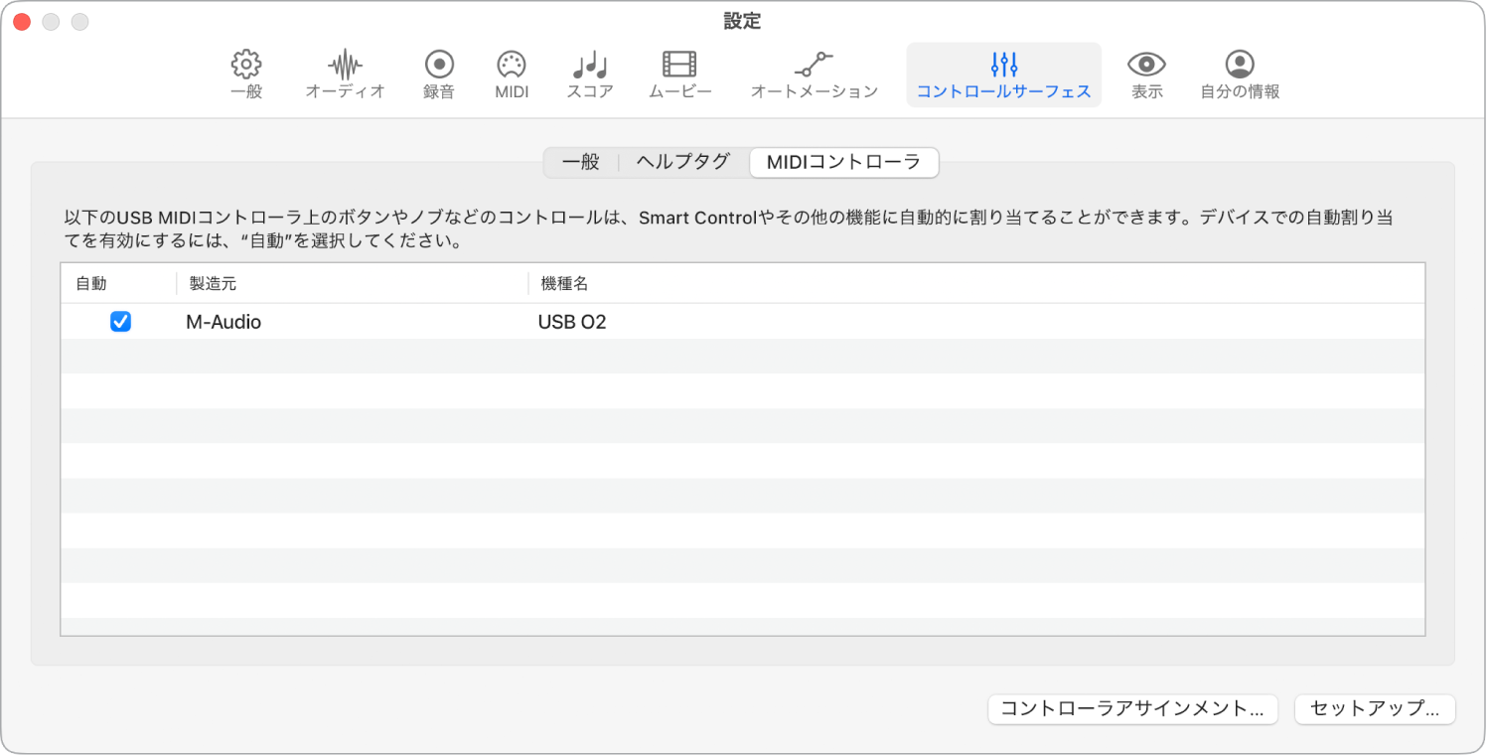Switch to the 一般 tab
The width and height of the screenshot is (1488, 756).
[x=579, y=162]
